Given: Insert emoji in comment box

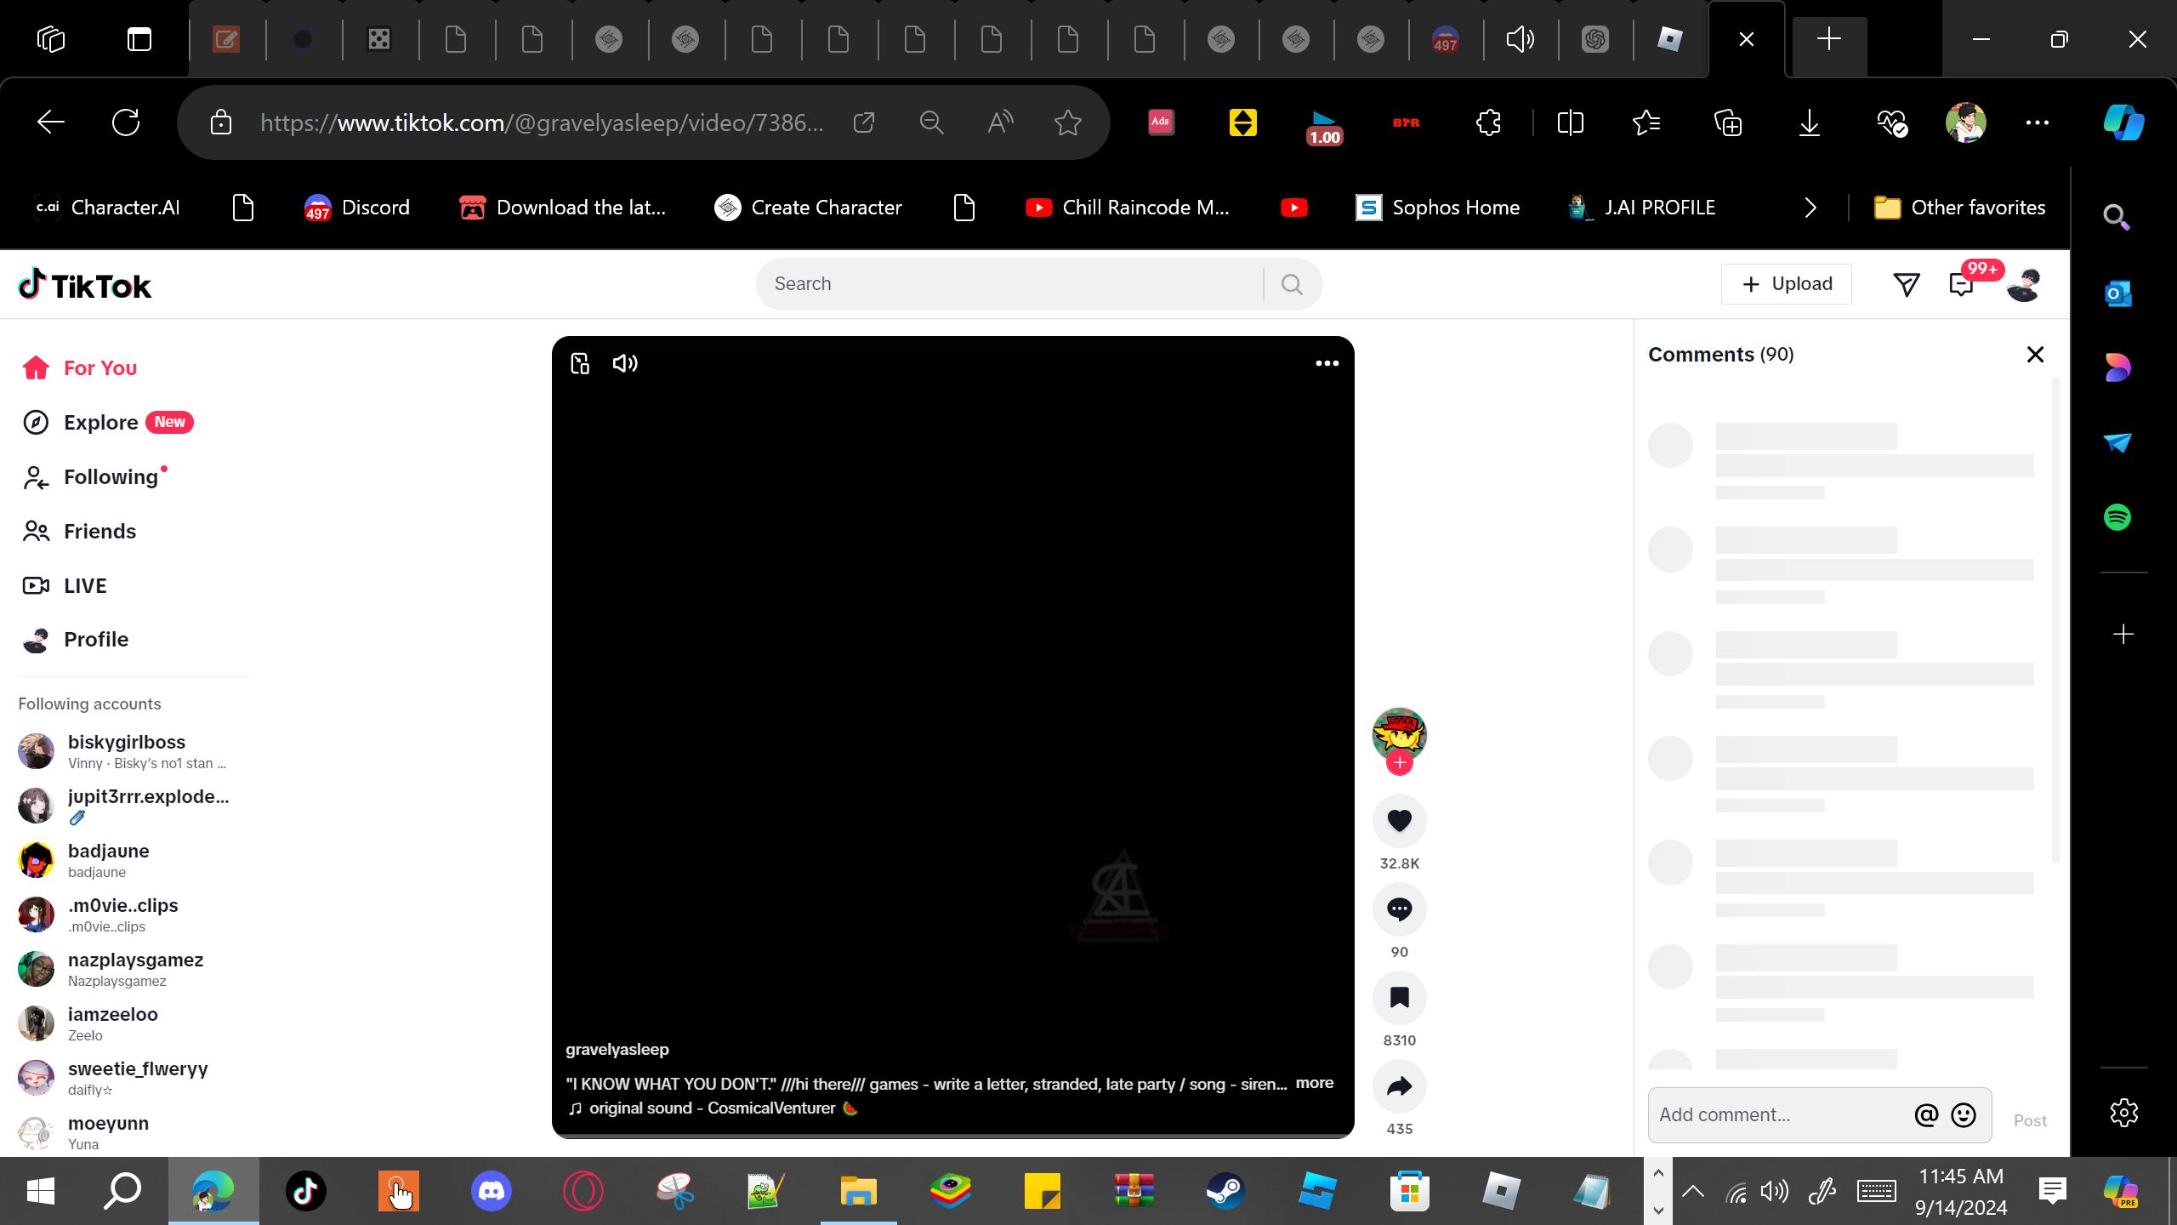Looking at the screenshot, I should [x=1964, y=1114].
